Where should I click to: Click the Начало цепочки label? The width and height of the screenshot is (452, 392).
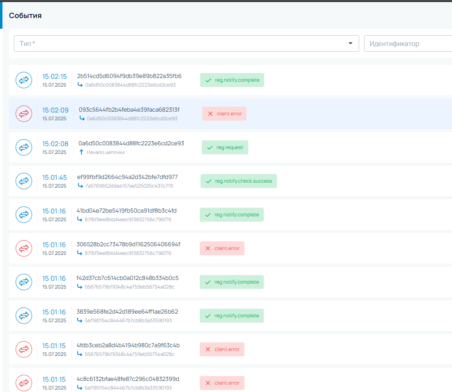106,152
